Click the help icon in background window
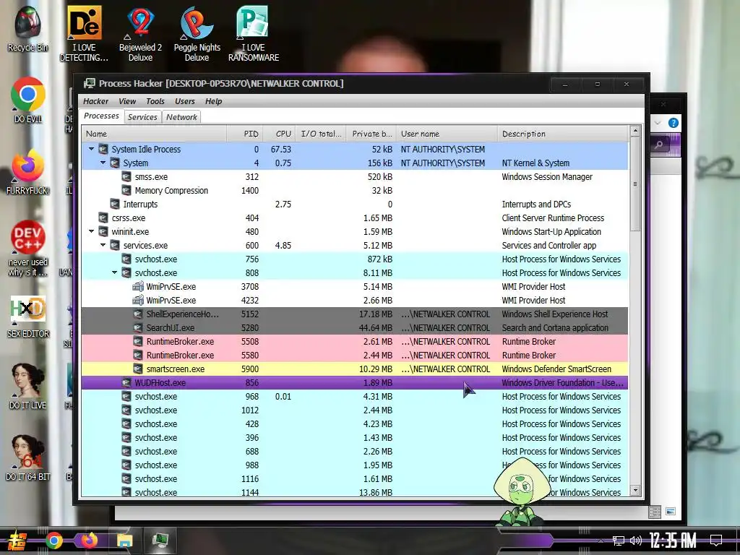740x555 pixels. [x=674, y=123]
